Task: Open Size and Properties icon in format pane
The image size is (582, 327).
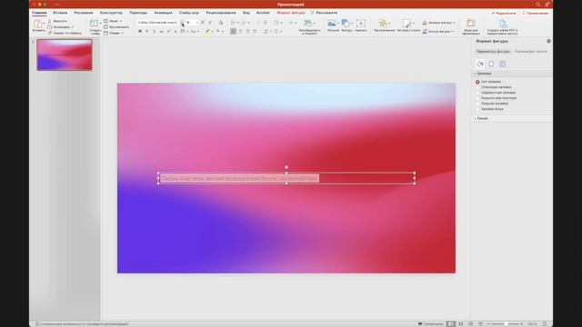Action: [x=503, y=64]
